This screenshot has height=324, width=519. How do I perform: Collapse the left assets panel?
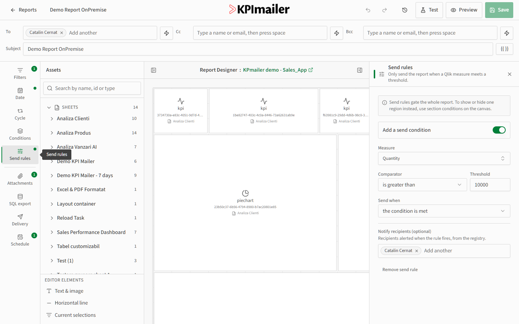(x=154, y=70)
